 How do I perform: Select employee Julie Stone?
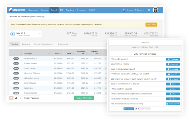(29, 88)
